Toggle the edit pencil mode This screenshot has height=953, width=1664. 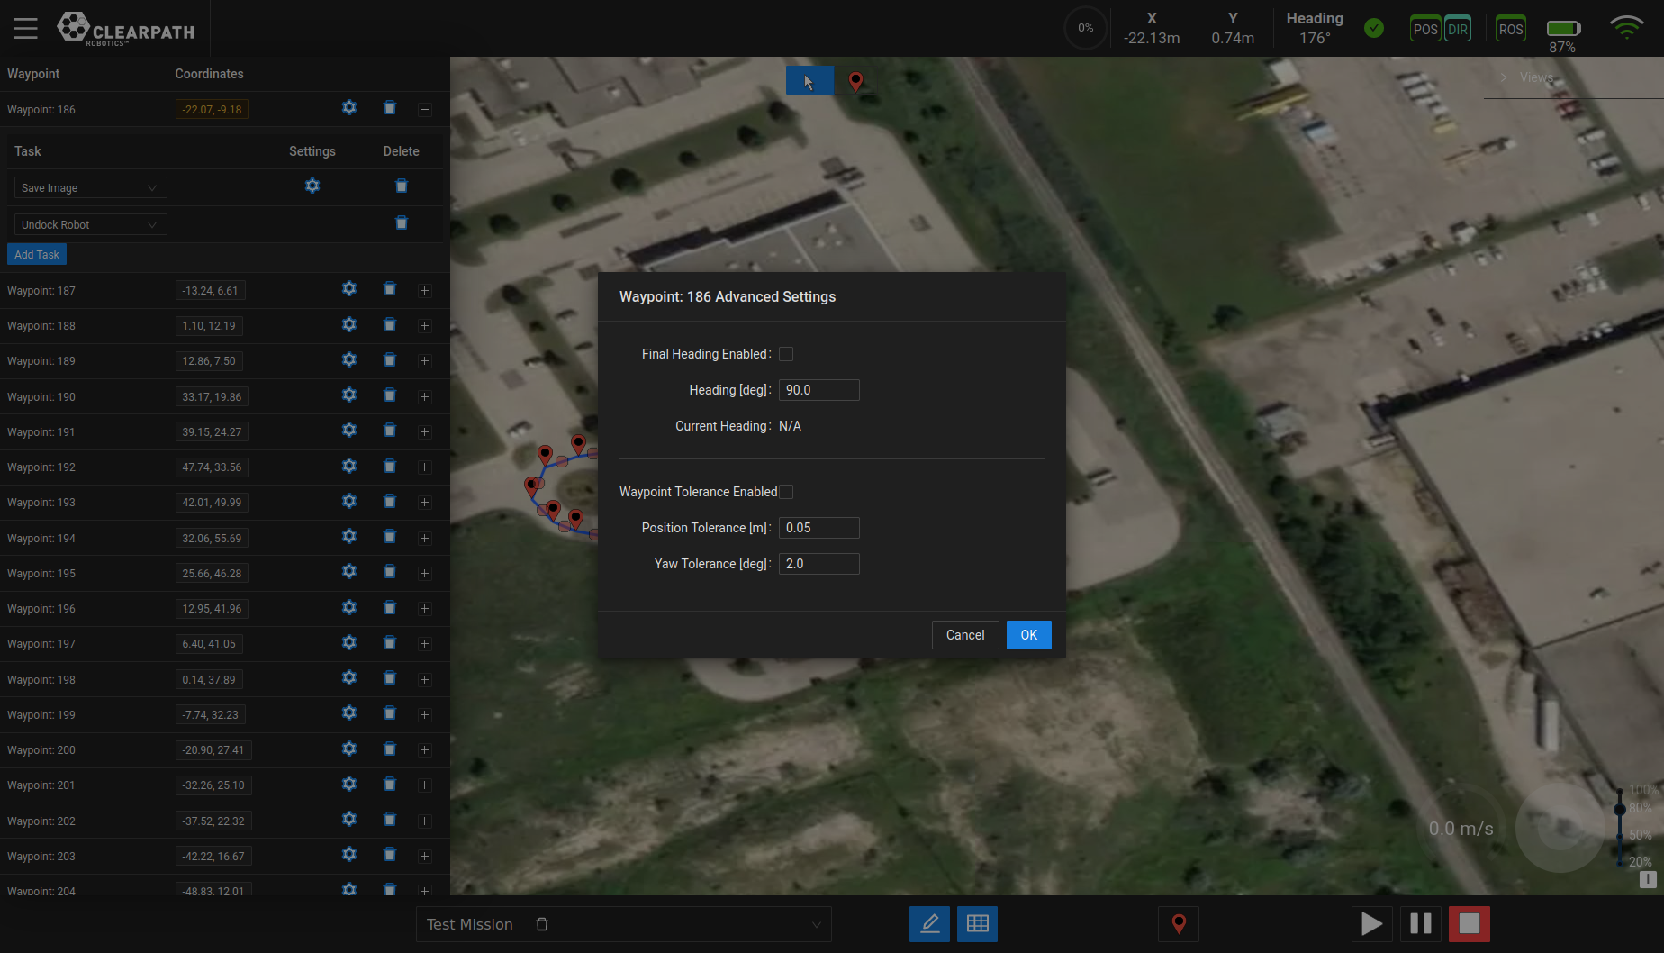pyautogui.click(x=929, y=924)
